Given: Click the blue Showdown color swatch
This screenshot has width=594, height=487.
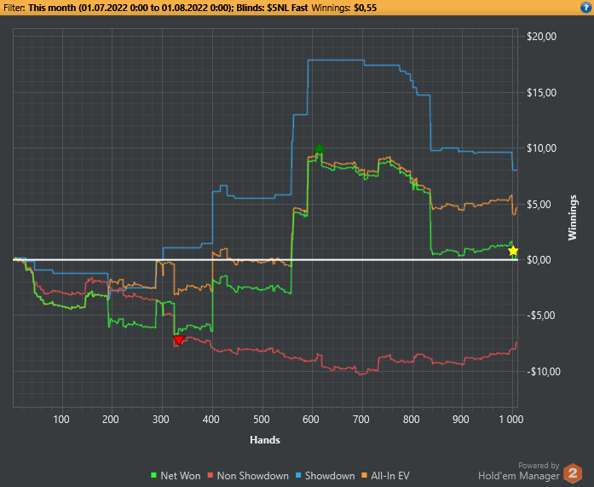Looking at the screenshot, I should (298, 475).
